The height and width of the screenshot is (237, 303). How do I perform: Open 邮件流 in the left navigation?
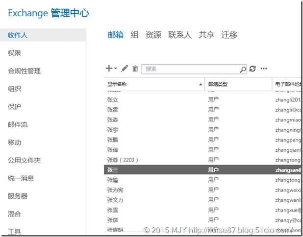(x=18, y=124)
